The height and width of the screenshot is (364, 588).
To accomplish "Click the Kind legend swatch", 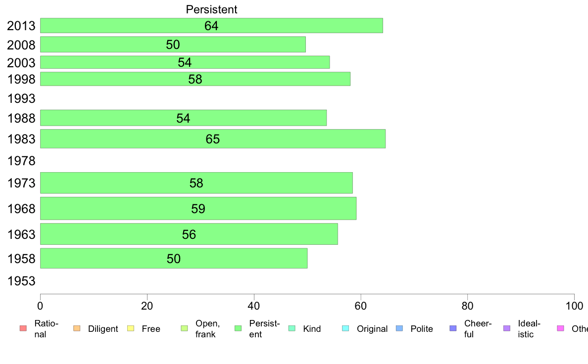I will pos(292,328).
